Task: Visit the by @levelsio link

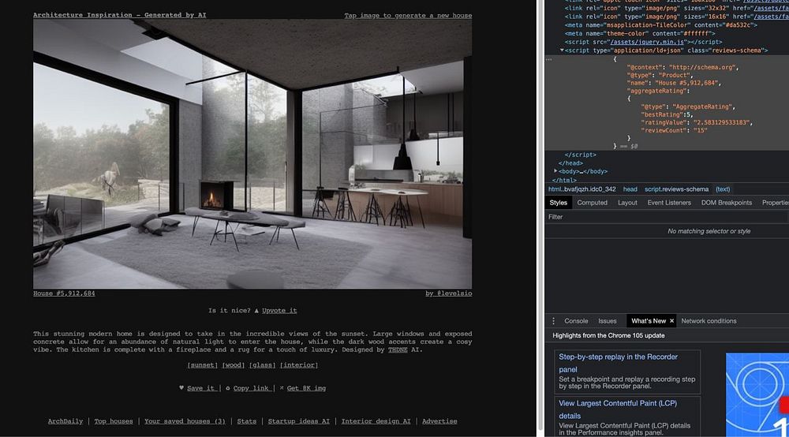Action: click(x=448, y=293)
